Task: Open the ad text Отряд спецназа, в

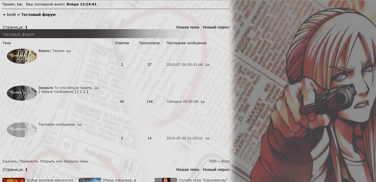Action: (x=119, y=180)
